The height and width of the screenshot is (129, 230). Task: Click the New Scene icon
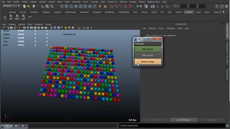point(24,6)
